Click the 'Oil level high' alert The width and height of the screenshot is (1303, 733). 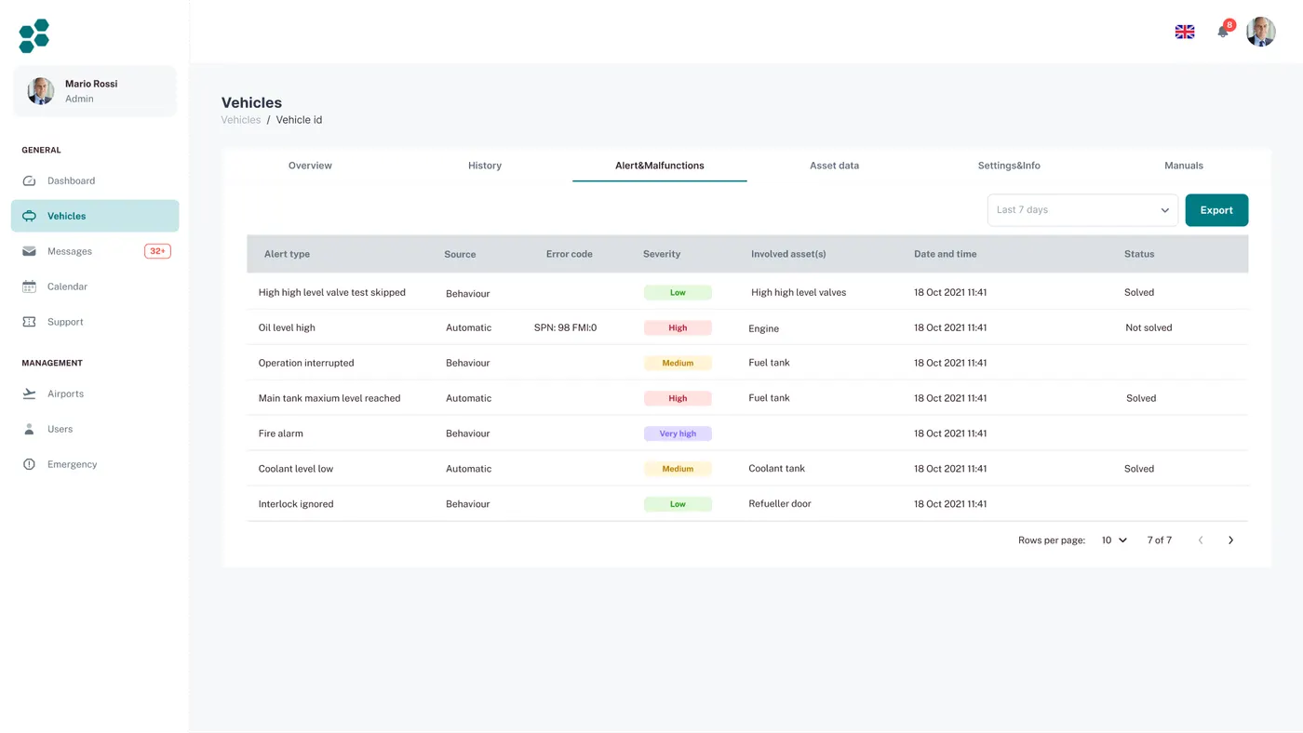point(287,327)
